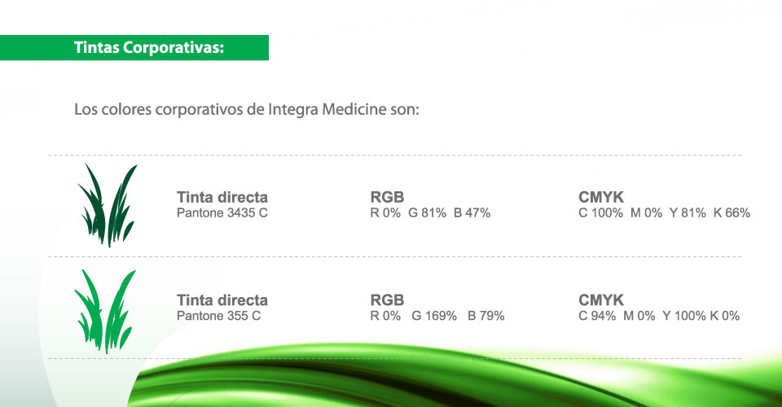Click the Pantone 3435 C label
Screen dimensions: 782x407
[x=222, y=213]
